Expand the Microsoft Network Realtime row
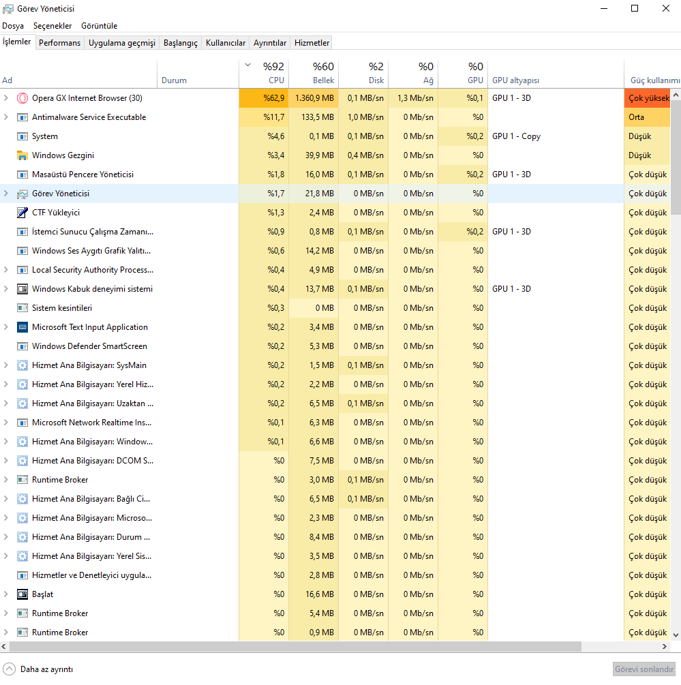 point(5,423)
